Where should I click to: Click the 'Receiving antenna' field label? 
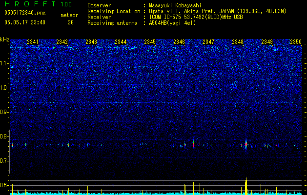[x=112, y=23]
